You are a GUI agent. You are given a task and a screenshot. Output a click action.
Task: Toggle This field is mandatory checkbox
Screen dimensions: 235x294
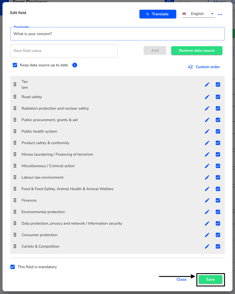coord(13,267)
